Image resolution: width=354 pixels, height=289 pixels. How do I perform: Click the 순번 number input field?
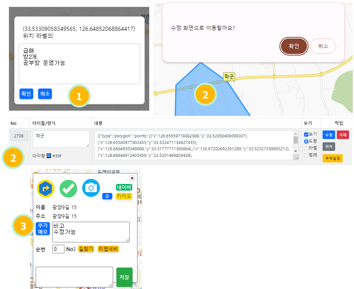tap(58, 249)
